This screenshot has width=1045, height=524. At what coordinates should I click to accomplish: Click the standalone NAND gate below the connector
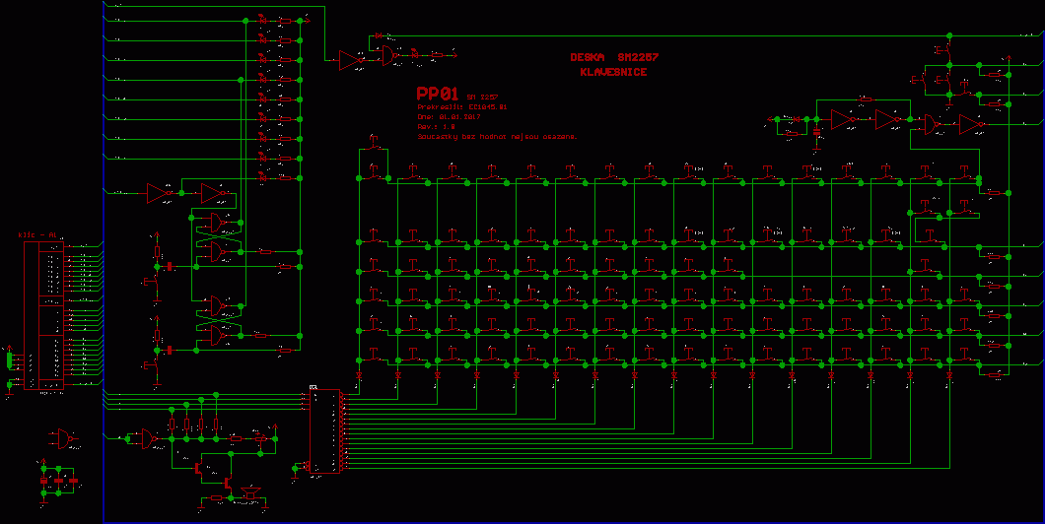(64, 438)
